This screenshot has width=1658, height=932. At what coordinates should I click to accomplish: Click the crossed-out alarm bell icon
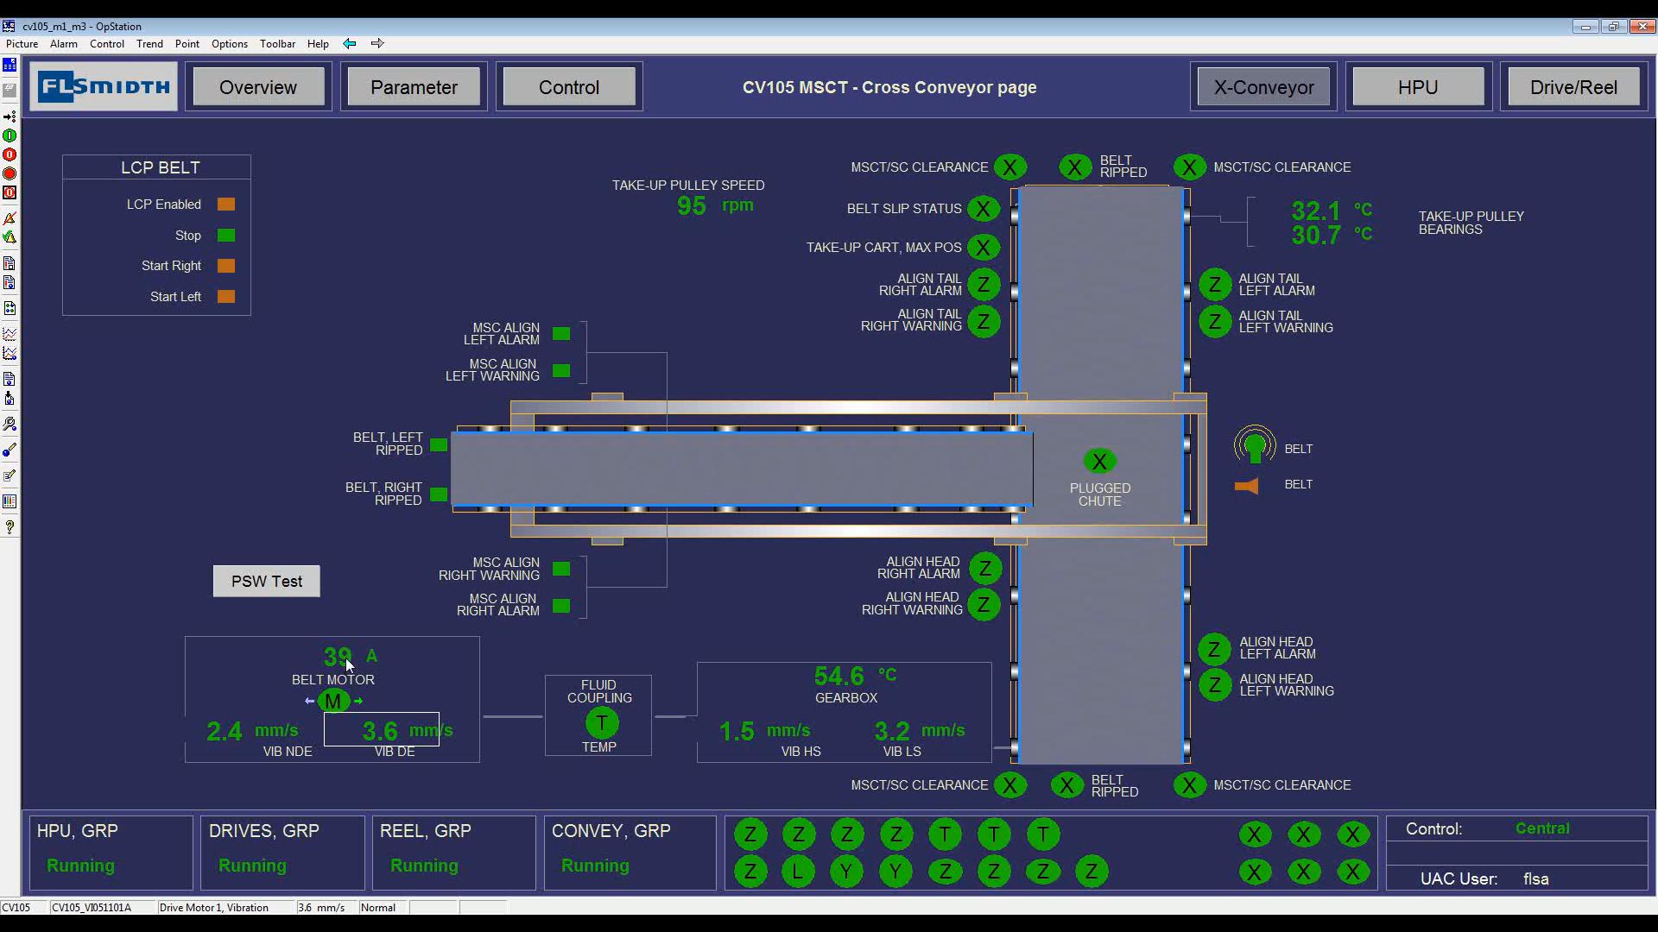tap(9, 218)
